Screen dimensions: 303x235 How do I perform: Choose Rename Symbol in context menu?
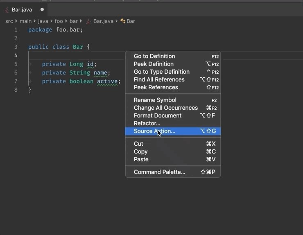point(173,100)
